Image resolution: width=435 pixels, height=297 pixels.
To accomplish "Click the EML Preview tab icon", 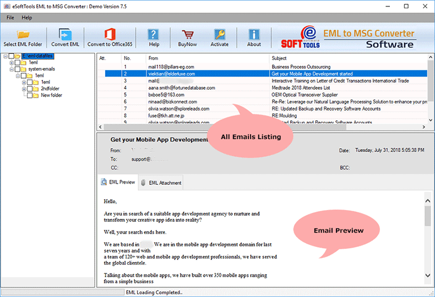I will point(104,182).
